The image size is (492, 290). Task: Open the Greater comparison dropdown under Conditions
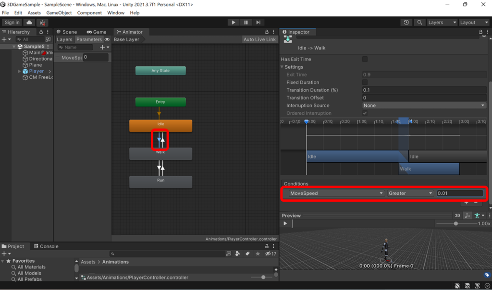[x=410, y=193]
